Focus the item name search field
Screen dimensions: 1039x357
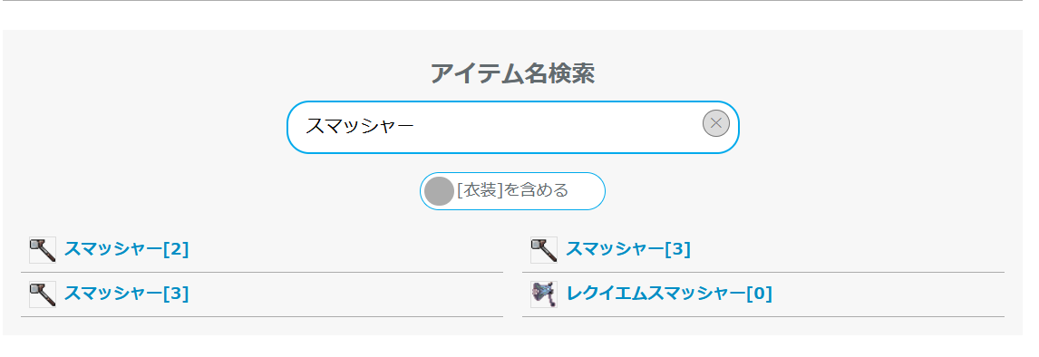point(513,127)
